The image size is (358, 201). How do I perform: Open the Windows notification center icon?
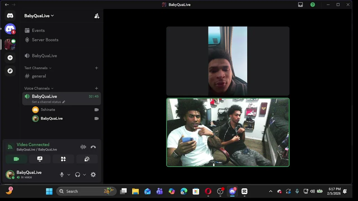point(345,191)
